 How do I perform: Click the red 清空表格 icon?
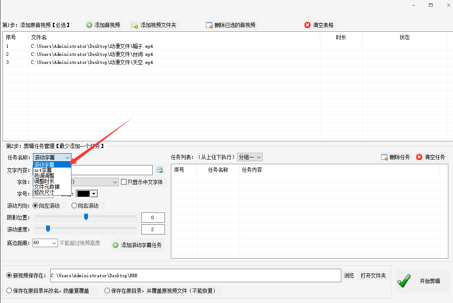(307, 25)
